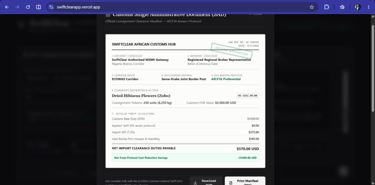Click Net Trade Protocol Cost Reduction Savings row
Image resolution: width=375 pixels, height=185 pixels.
(x=185, y=158)
